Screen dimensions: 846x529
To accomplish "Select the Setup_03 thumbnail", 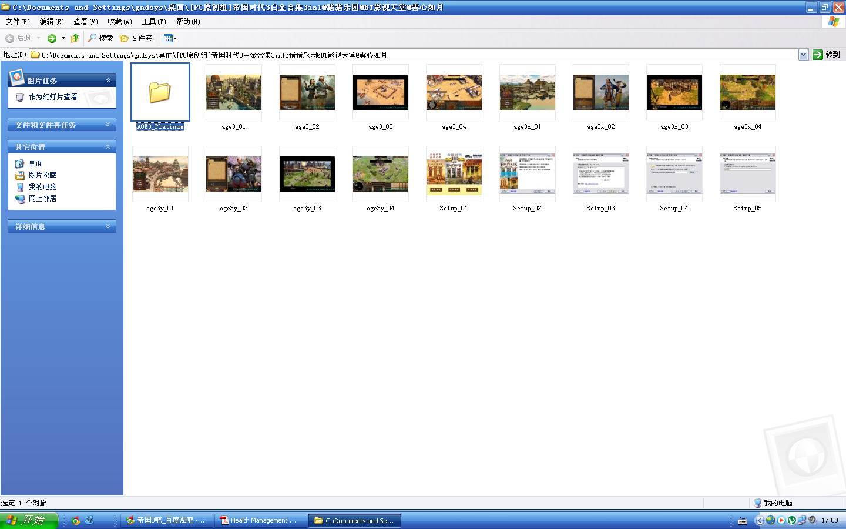I will click(x=601, y=174).
